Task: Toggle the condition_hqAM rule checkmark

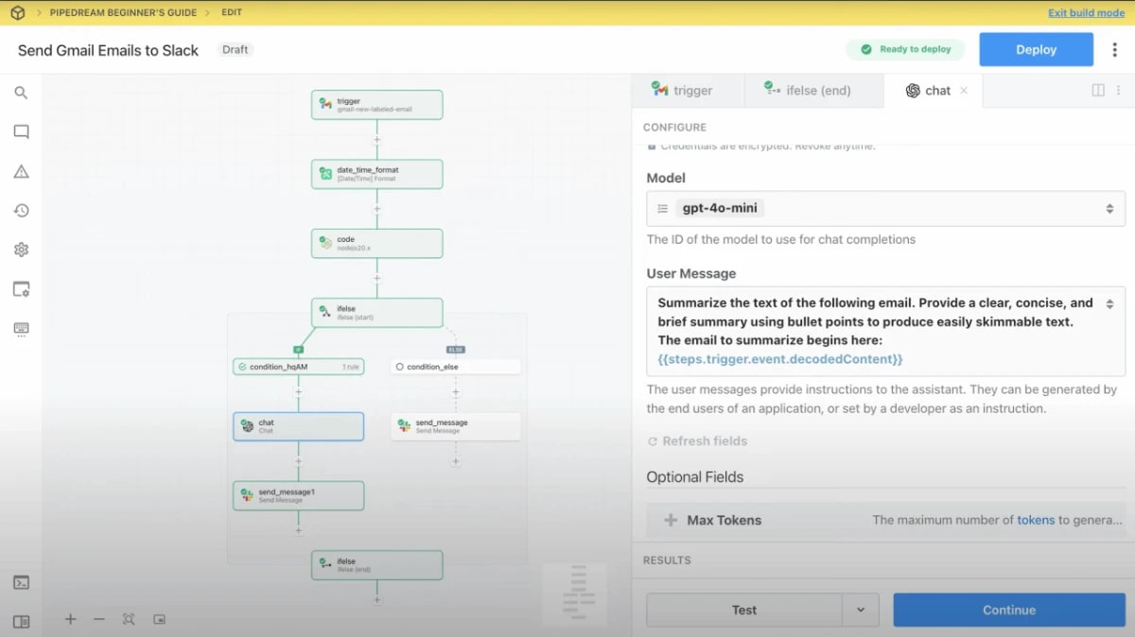Action: coord(240,366)
